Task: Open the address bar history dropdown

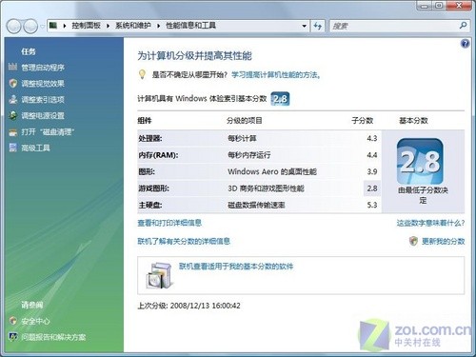Action: (x=304, y=26)
